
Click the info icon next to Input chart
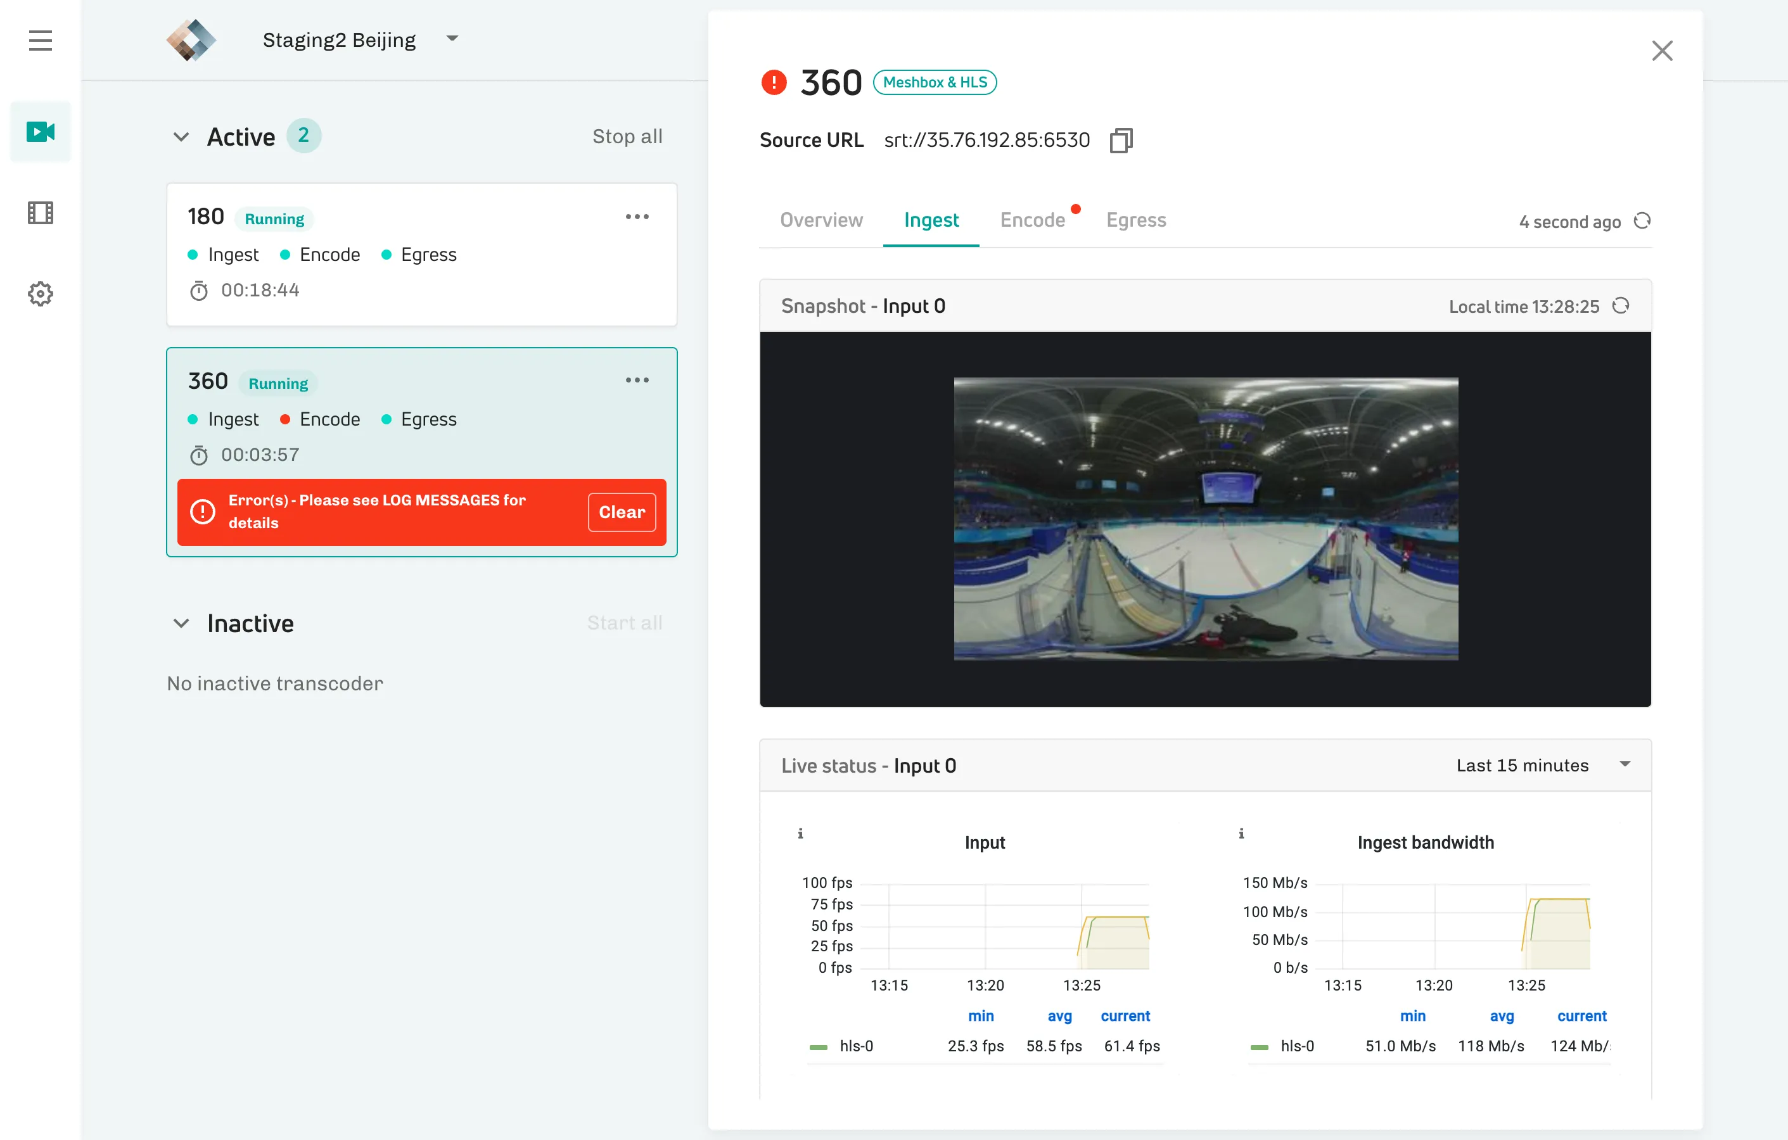(x=800, y=833)
